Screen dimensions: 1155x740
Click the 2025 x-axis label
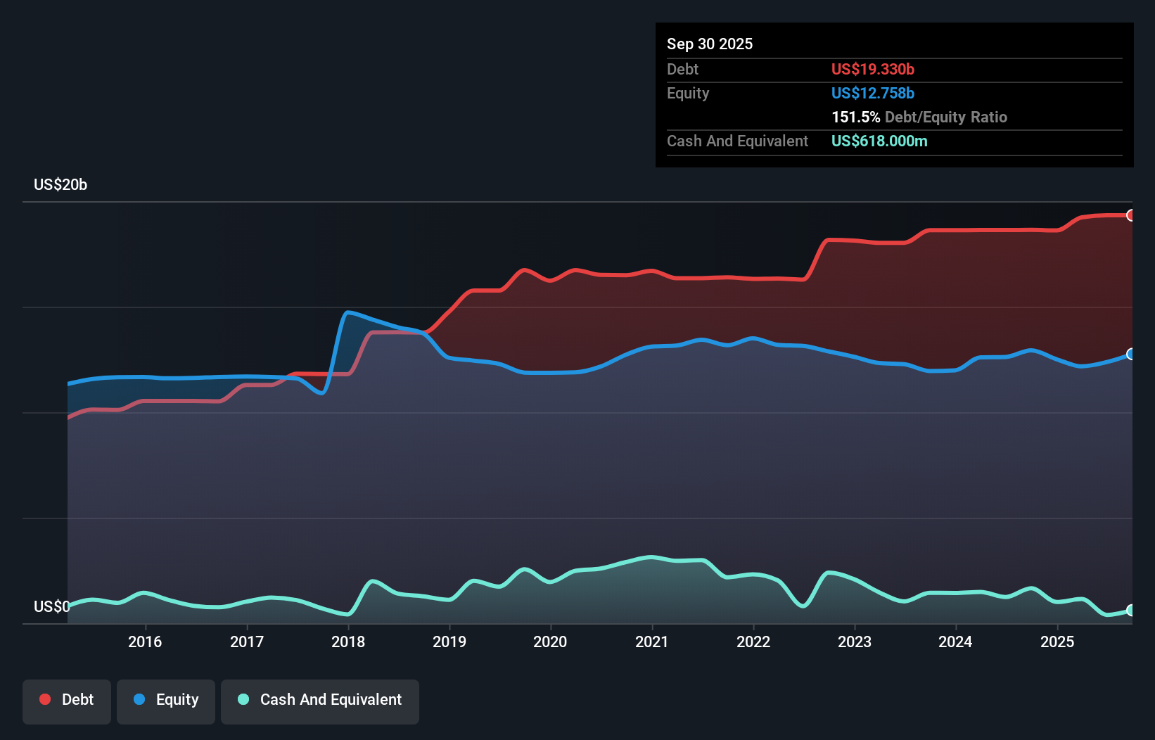tap(1057, 642)
